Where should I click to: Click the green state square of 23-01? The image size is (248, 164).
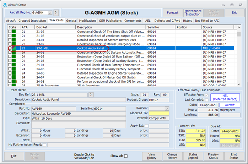[14, 40]
